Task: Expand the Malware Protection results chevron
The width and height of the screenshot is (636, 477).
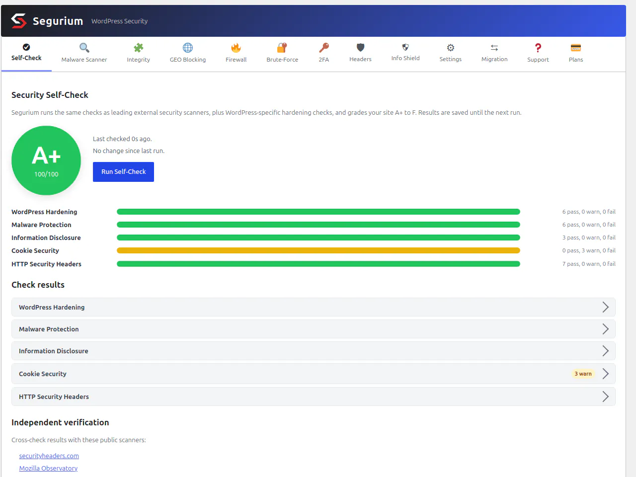Action: point(605,329)
